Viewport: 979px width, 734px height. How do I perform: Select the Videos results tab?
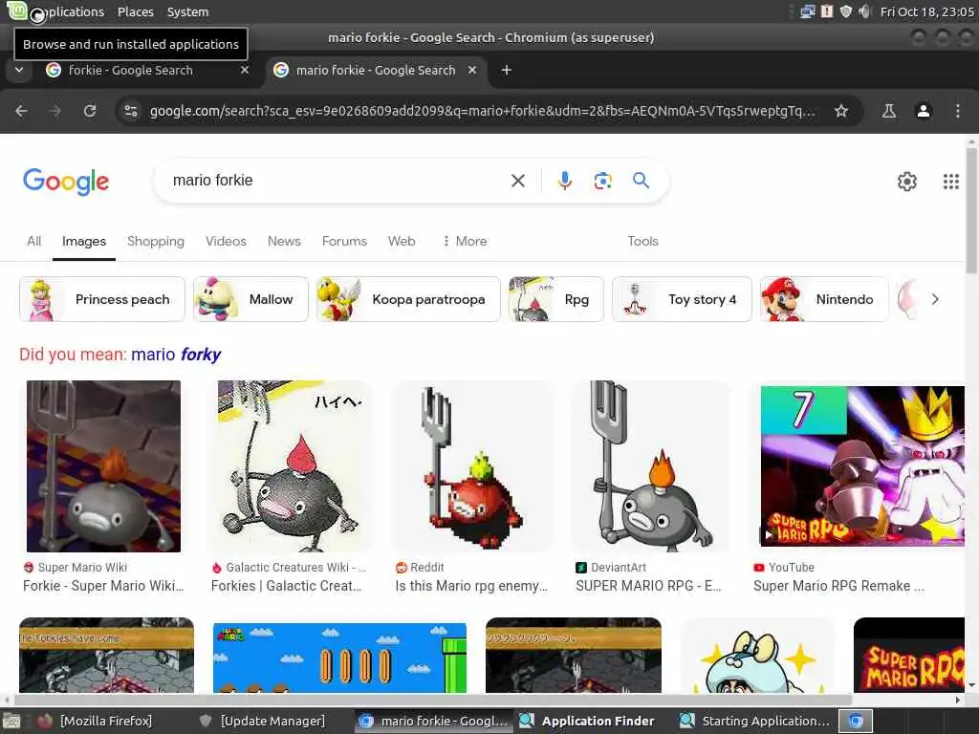[x=226, y=241]
